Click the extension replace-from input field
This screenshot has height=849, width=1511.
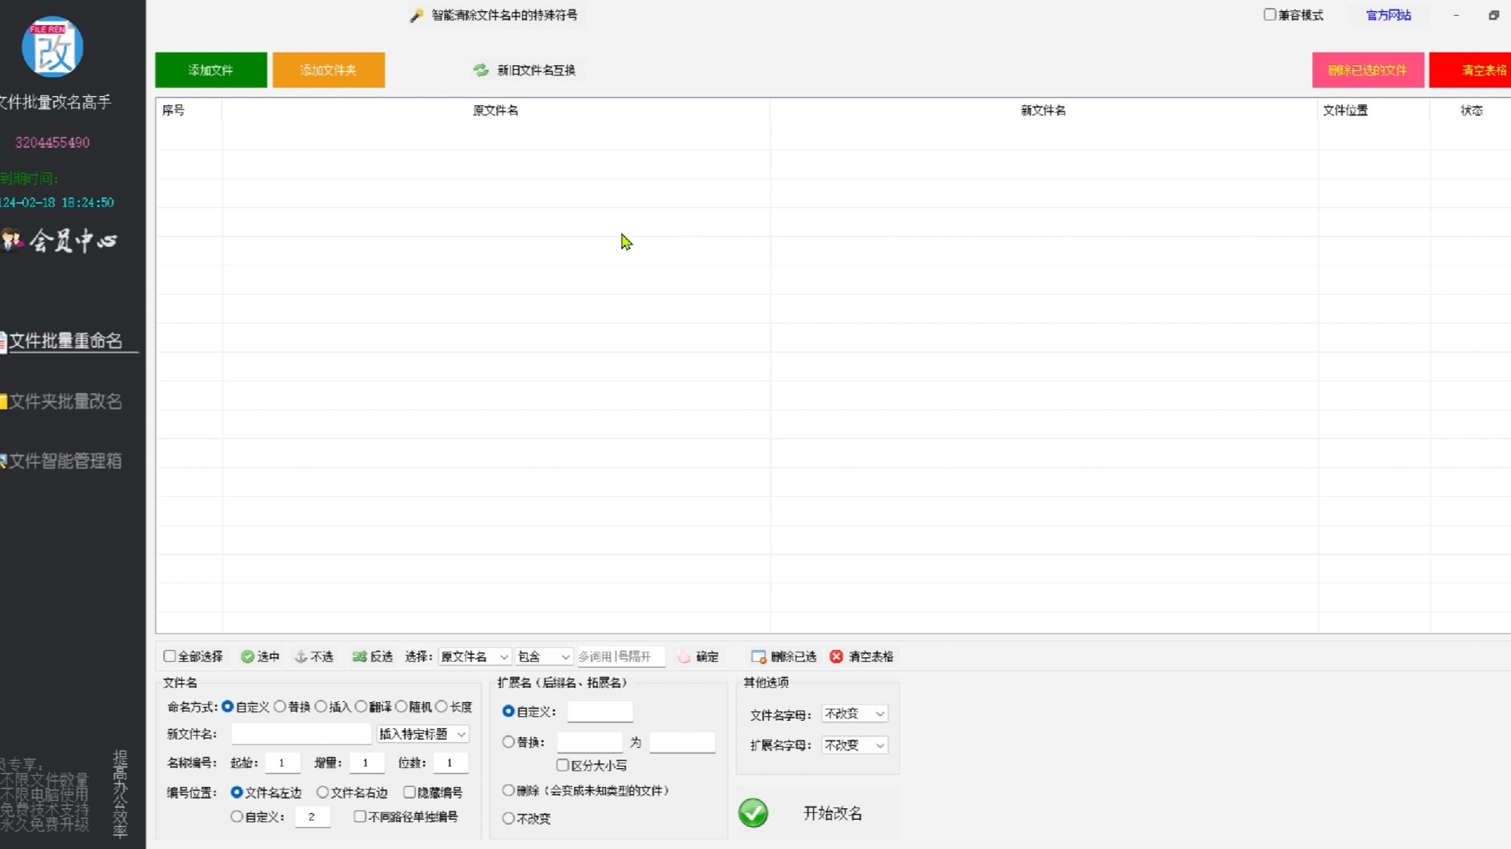click(x=589, y=742)
